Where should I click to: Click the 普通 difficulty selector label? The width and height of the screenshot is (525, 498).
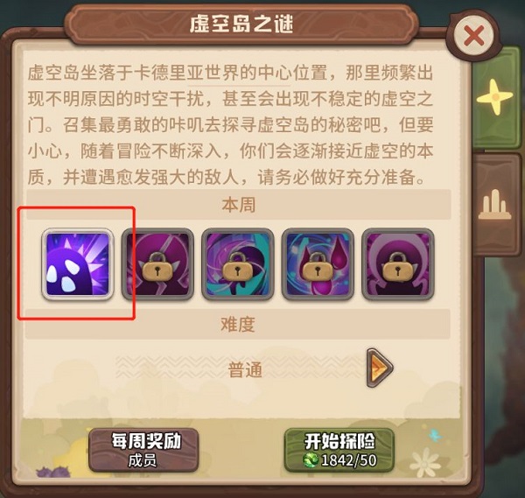(245, 369)
